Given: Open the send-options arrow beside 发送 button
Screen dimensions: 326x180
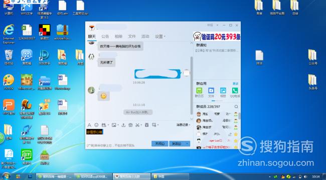Looking at the screenshot, I should [188, 143].
